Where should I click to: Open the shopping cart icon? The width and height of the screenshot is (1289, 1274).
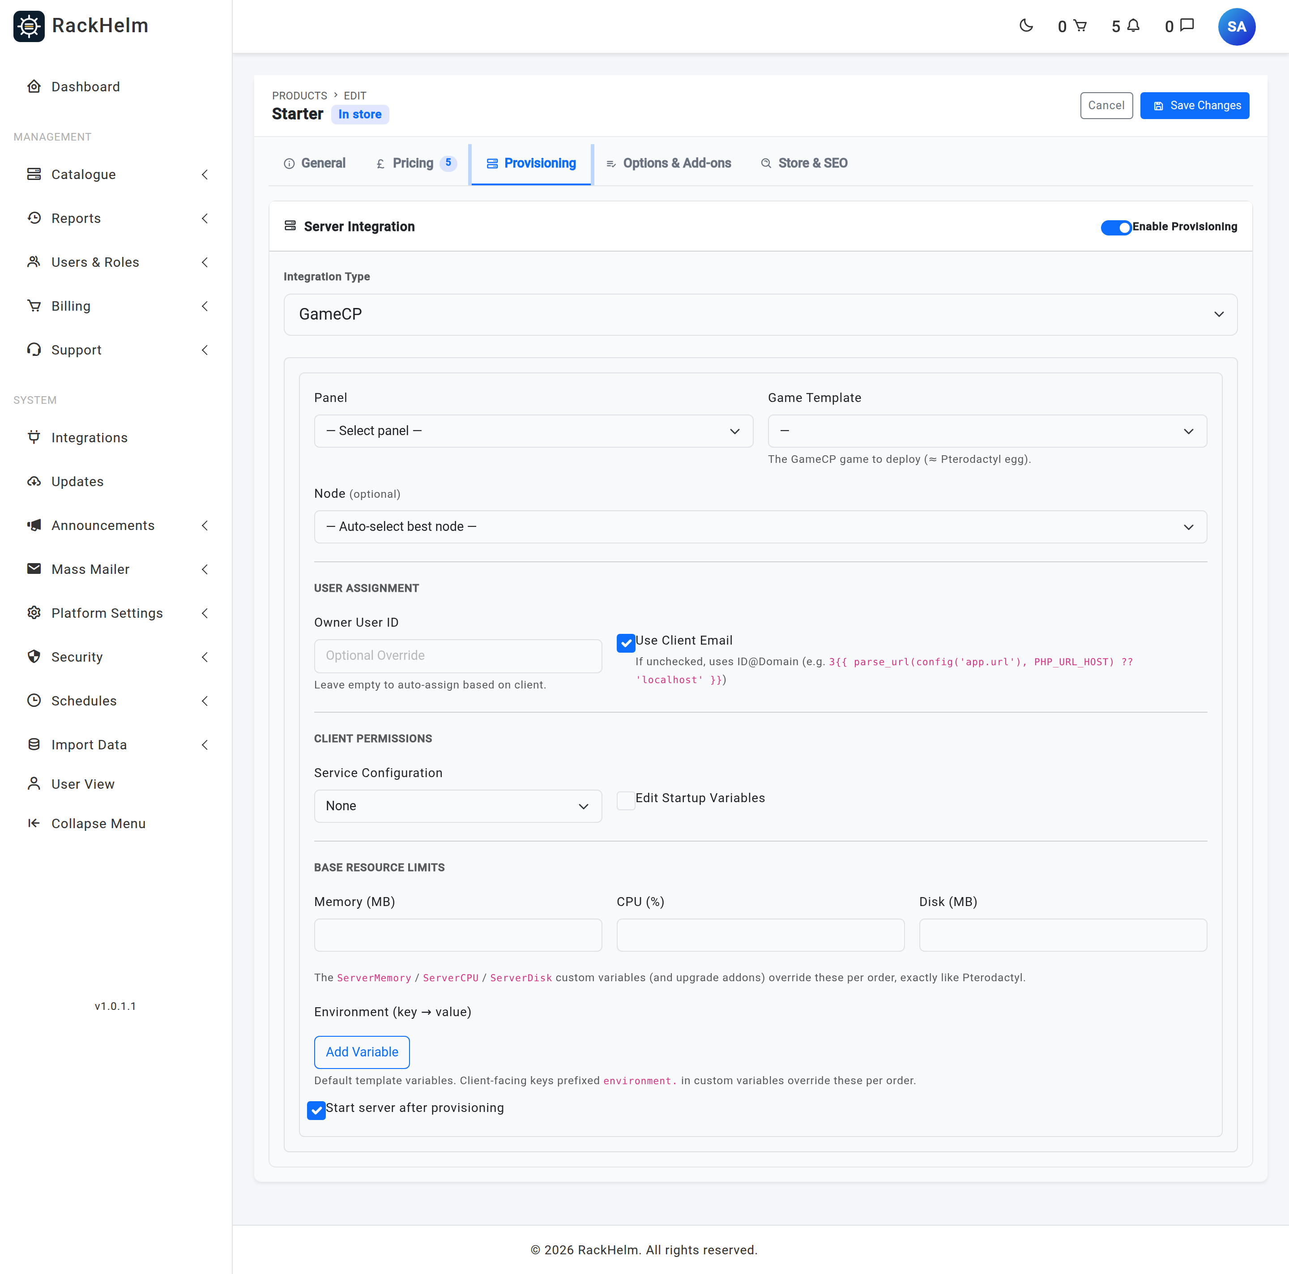coord(1080,26)
